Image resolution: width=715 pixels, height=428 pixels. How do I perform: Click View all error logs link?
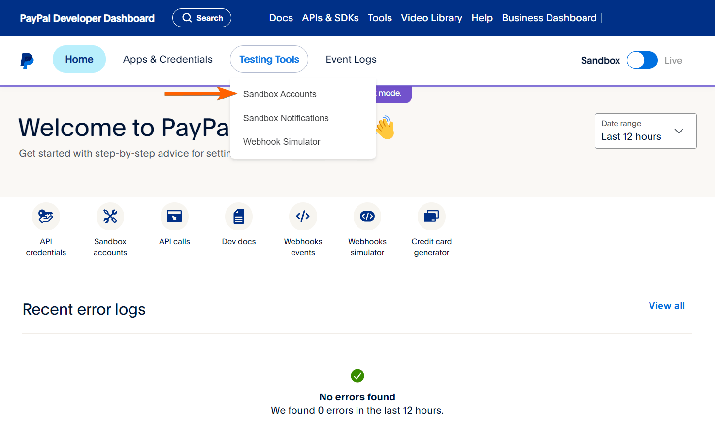point(666,306)
